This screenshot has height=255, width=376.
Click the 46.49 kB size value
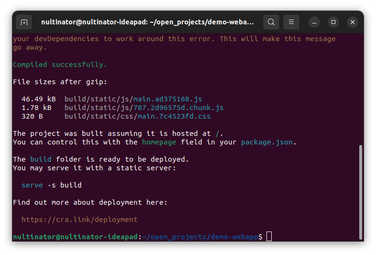[x=39, y=99]
